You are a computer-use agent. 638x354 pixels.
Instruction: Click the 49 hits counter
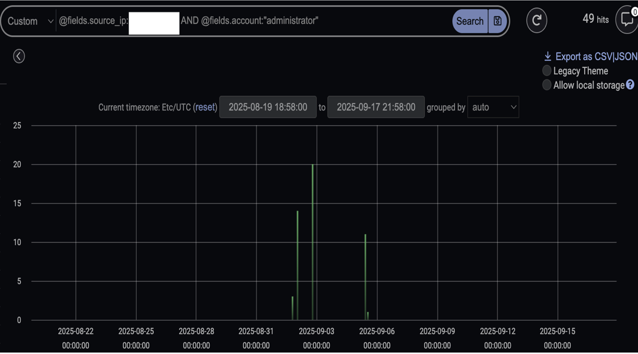tap(595, 19)
